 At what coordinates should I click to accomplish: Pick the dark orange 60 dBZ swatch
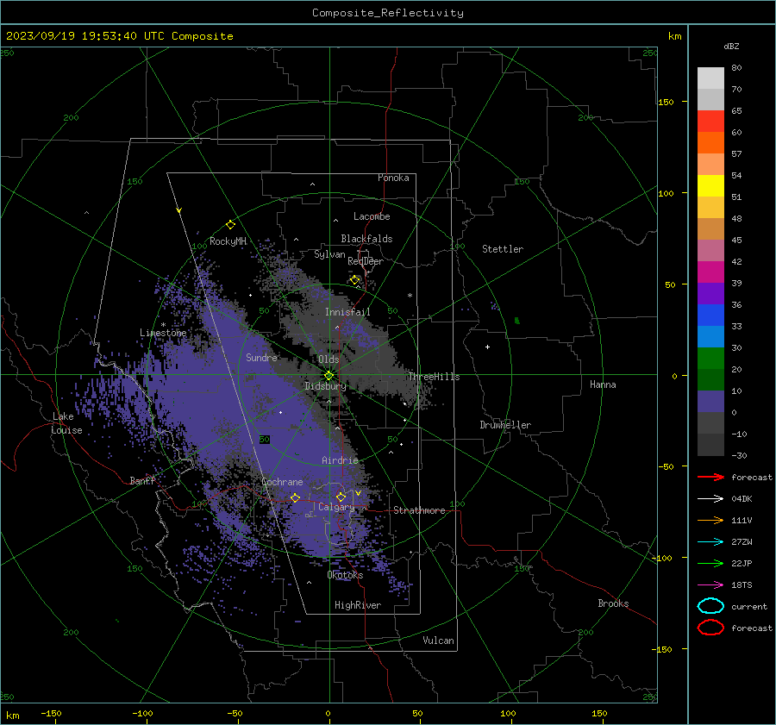coord(710,142)
